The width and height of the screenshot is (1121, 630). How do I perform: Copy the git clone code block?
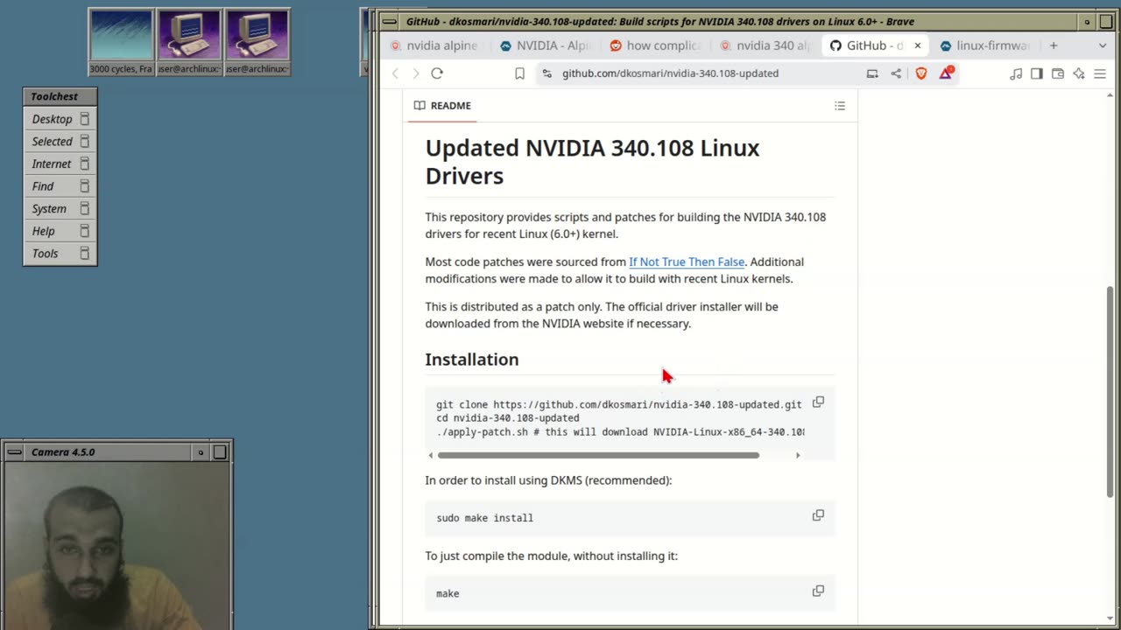(818, 402)
